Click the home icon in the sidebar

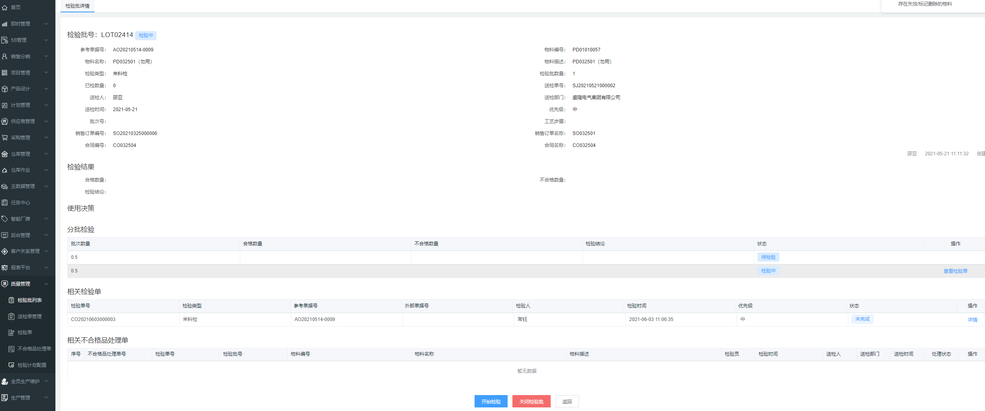coord(5,8)
